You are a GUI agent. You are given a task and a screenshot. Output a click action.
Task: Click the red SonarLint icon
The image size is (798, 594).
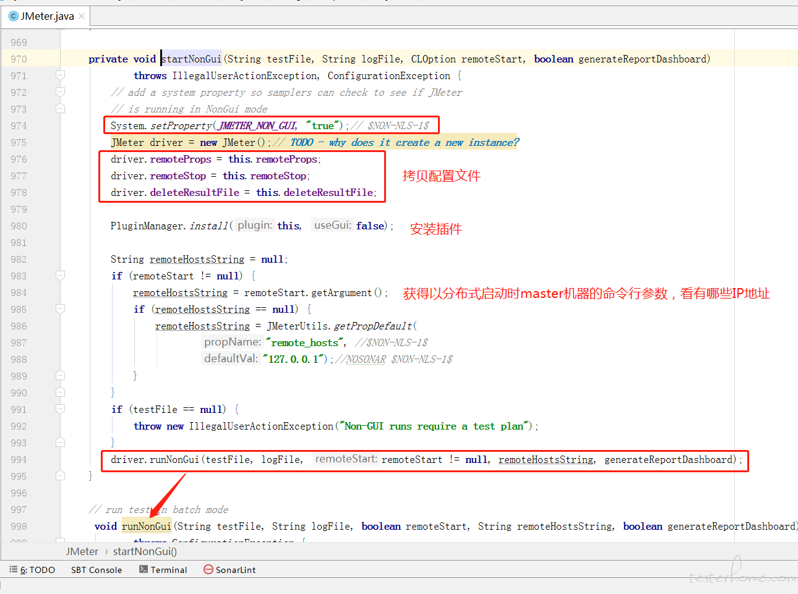point(208,569)
